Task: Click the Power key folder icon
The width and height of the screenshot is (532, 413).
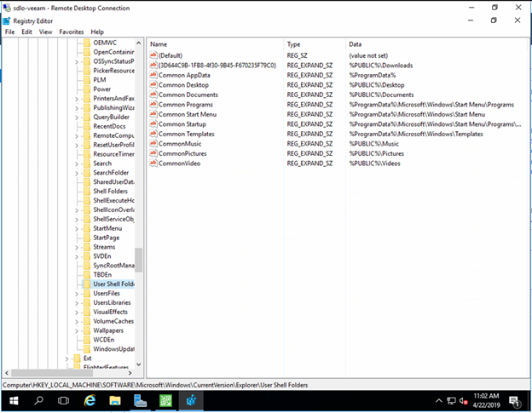Action: (x=87, y=89)
